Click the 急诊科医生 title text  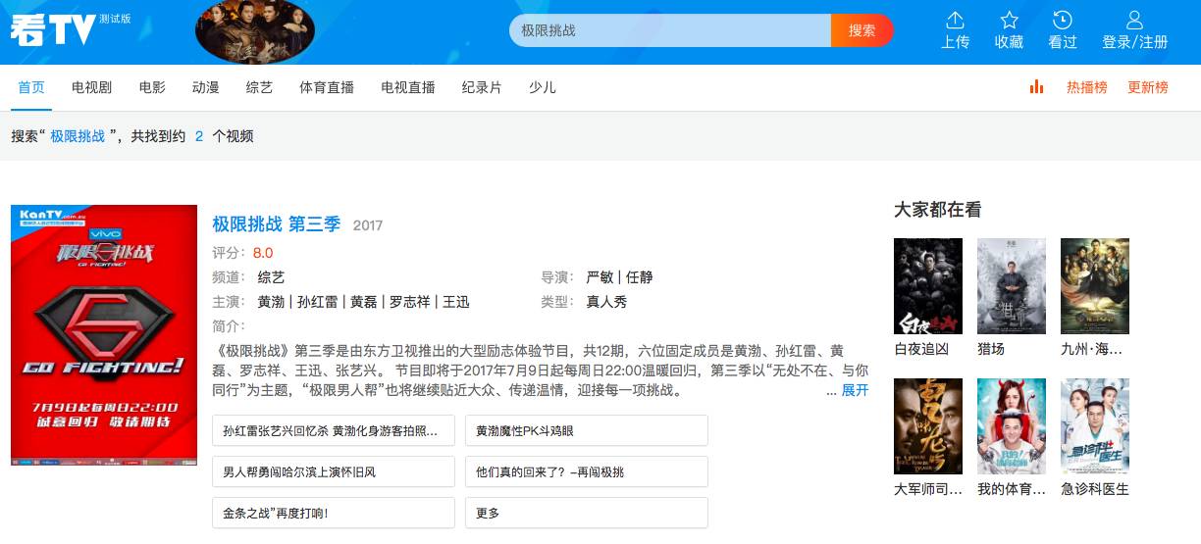(1095, 489)
